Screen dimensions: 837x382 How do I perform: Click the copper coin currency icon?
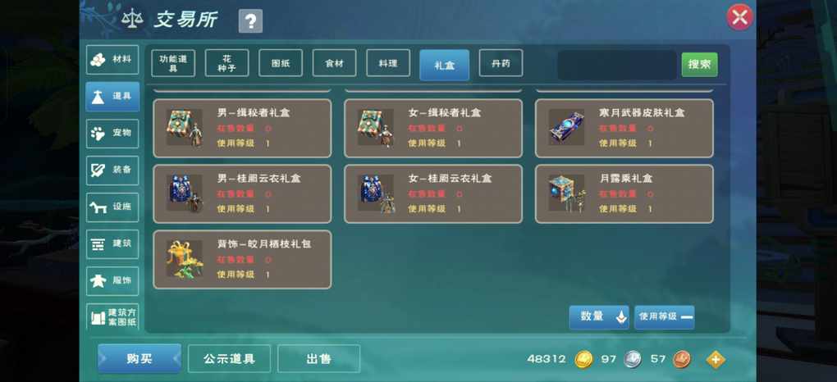(x=682, y=359)
